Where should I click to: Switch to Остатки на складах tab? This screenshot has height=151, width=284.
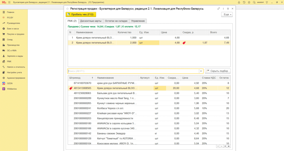(116, 21)
